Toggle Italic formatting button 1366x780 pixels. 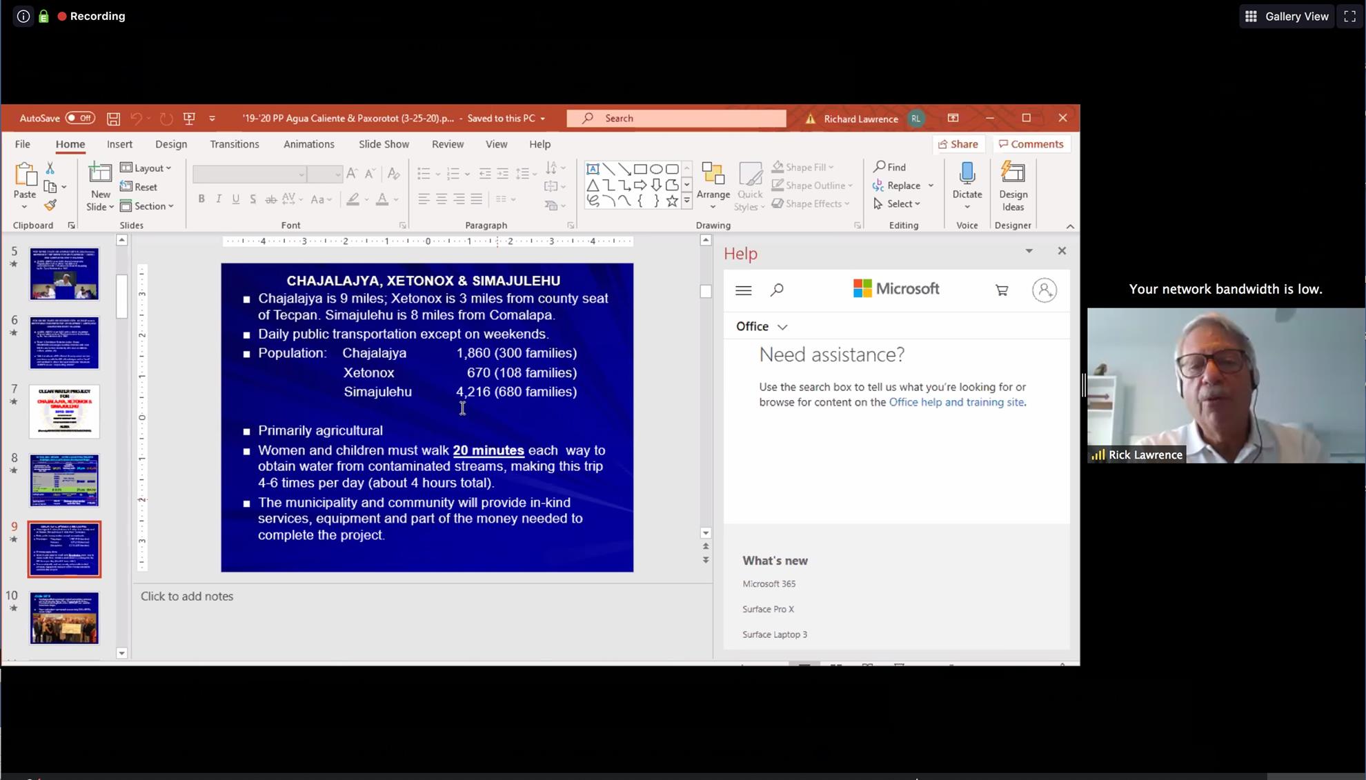[x=219, y=199]
